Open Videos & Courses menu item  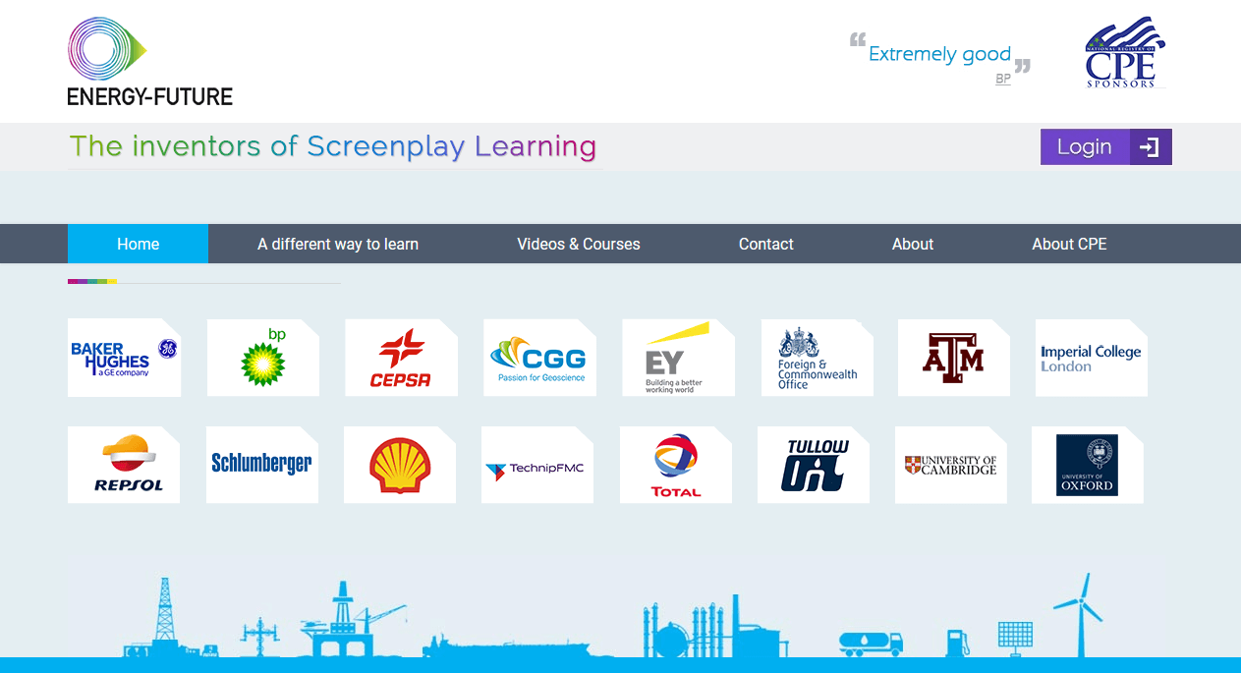click(579, 244)
